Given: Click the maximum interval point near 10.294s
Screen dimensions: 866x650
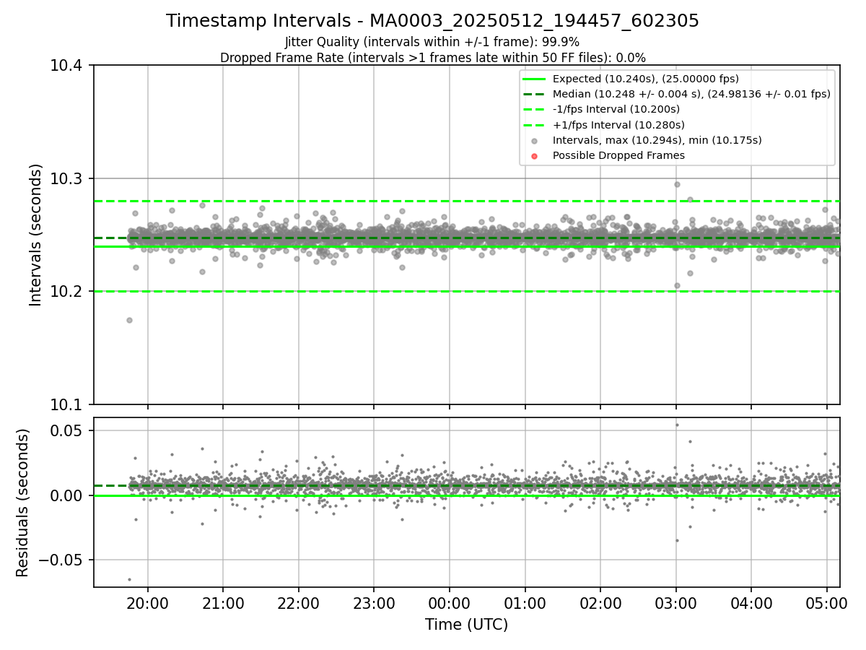Looking at the screenshot, I should click(x=677, y=184).
